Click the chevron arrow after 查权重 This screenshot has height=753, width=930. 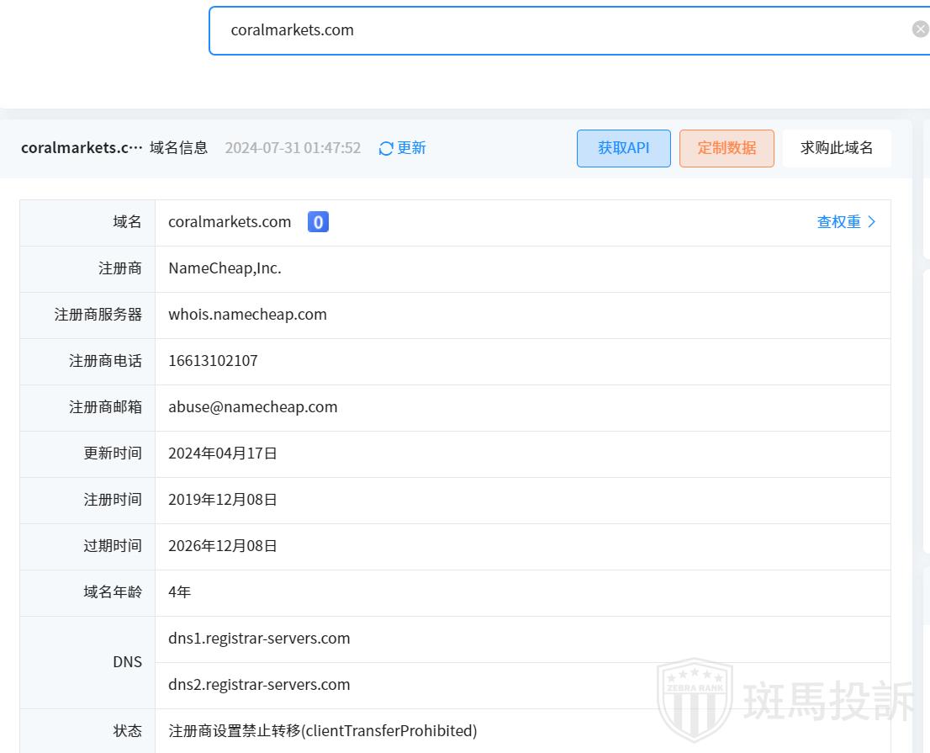pos(872,222)
